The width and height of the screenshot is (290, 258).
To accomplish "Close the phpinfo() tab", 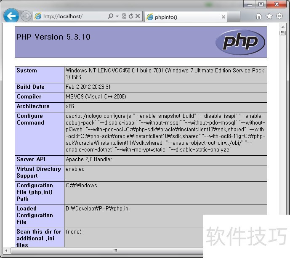I will [223, 17].
